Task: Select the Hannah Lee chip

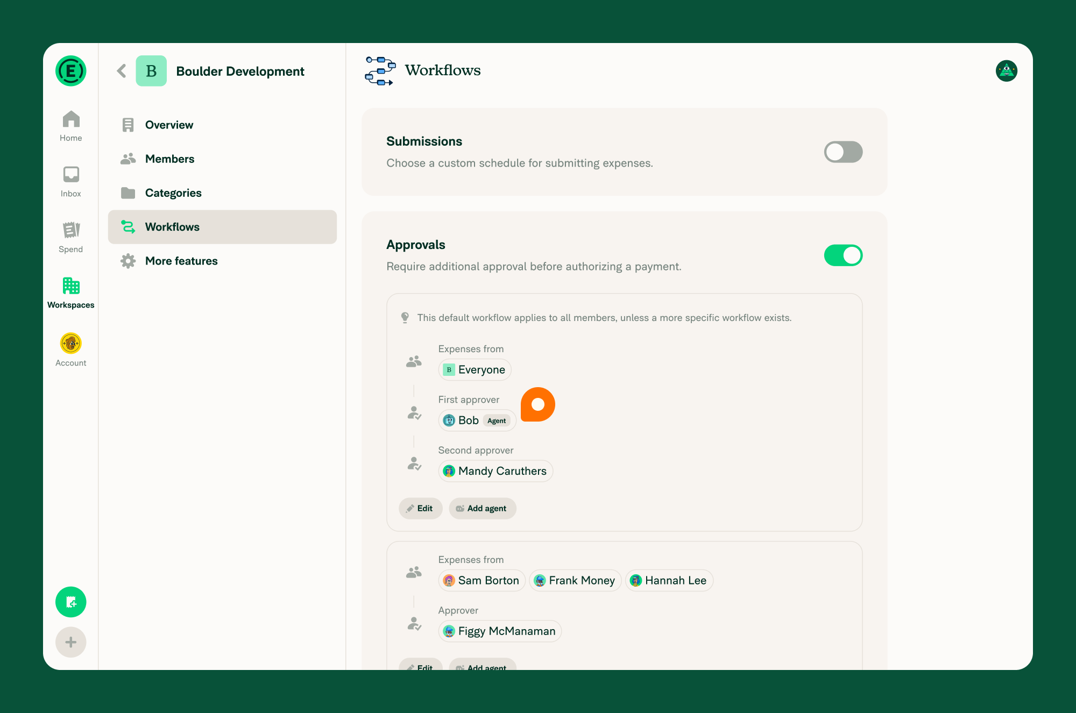Action: [669, 581]
